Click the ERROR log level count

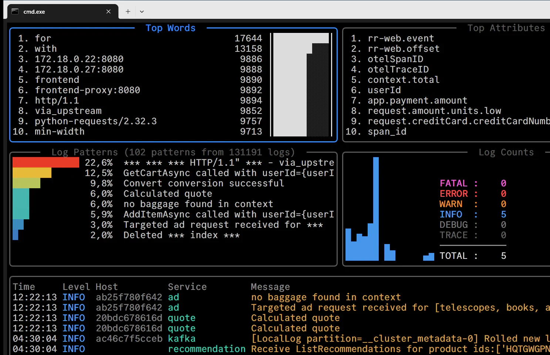click(503, 194)
